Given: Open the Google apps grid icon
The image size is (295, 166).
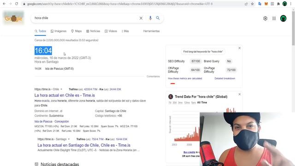Looking at the screenshot, I should (x=274, y=18).
